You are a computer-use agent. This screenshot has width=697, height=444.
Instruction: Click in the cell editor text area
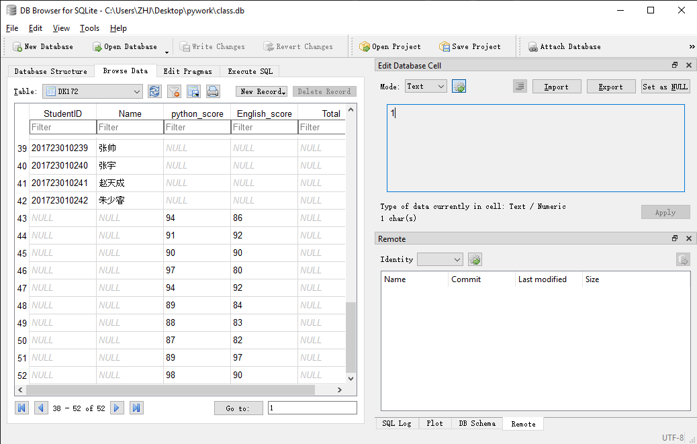tap(536, 148)
